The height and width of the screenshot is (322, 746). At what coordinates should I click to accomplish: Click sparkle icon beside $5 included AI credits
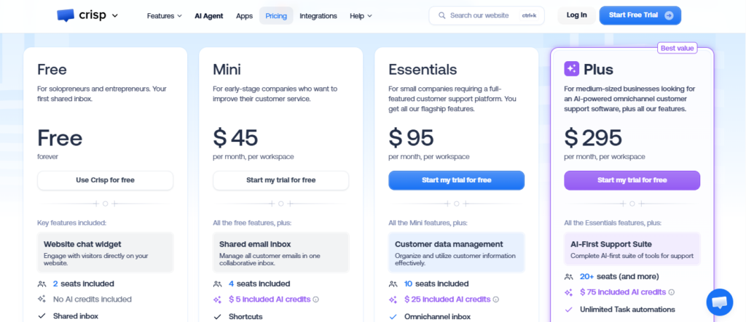217,299
